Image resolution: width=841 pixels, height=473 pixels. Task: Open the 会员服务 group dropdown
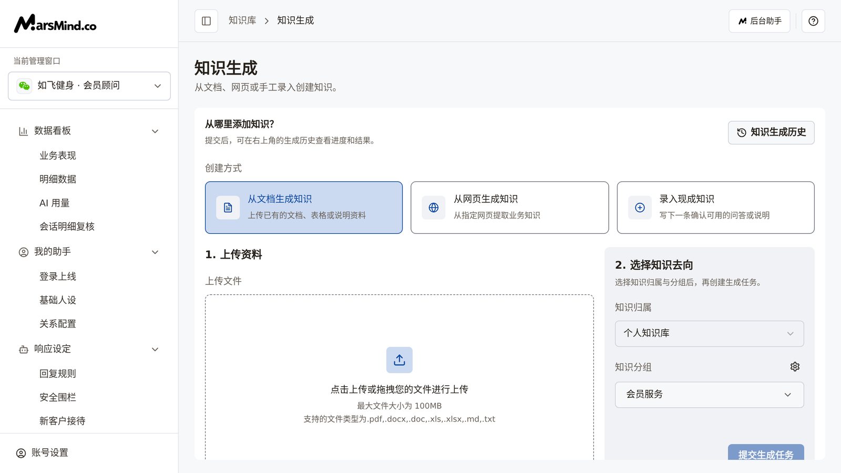(709, 395)
